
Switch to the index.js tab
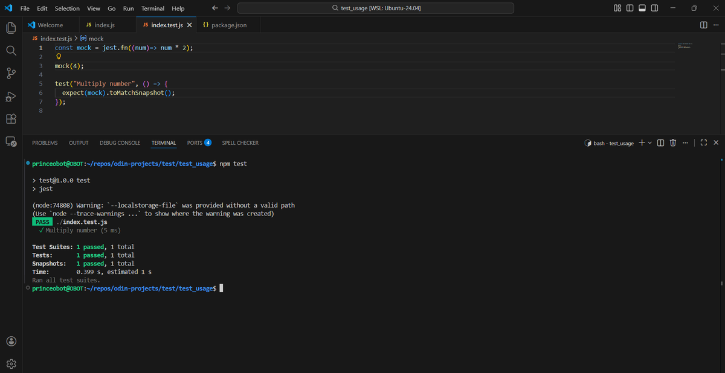[x=108, y=25]
